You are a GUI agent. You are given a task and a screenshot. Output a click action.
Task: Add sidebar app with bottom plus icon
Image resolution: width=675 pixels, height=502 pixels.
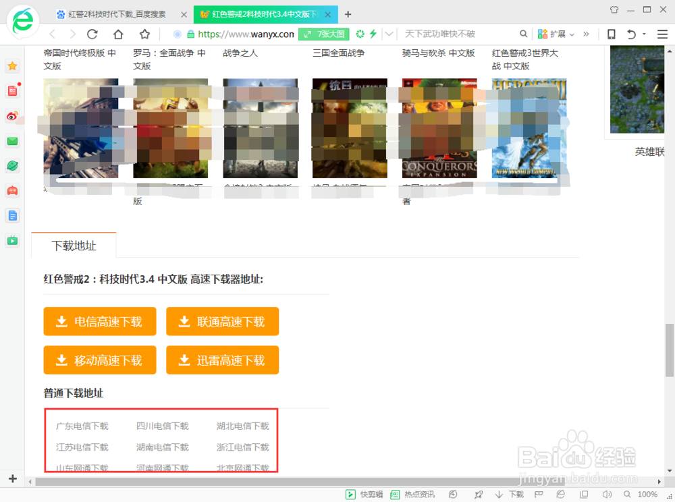tap(12, 478)
